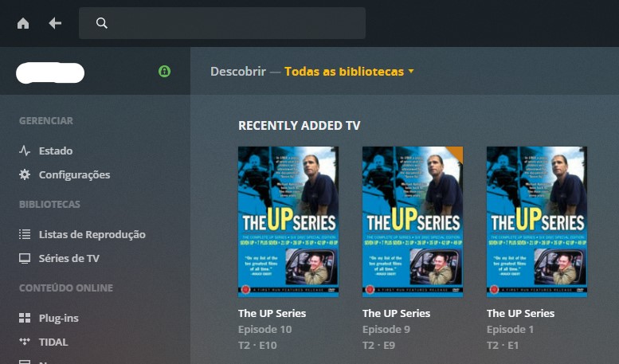Click the Plug-ins grid icon

[25, 318]
